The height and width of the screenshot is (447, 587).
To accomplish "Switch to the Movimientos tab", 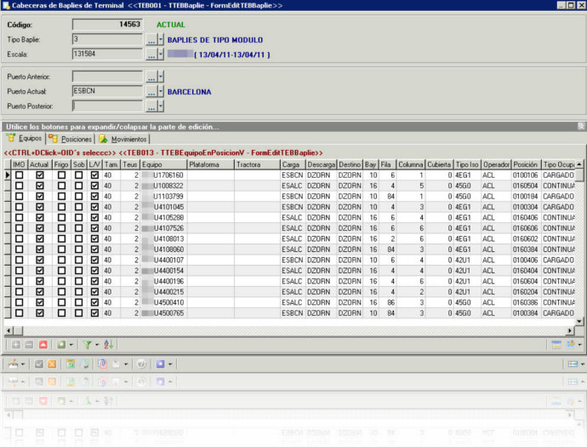I will tap(123, 139).
